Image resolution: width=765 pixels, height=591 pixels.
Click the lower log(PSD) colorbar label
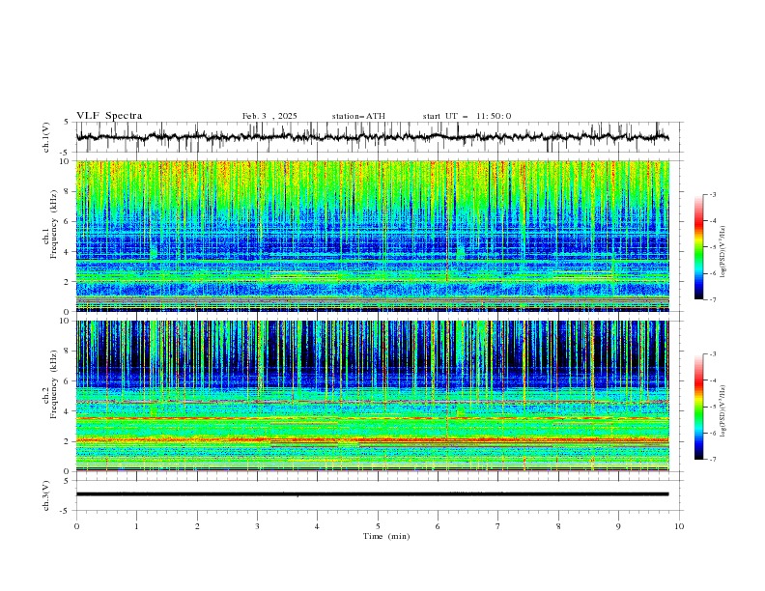(723, 411)
